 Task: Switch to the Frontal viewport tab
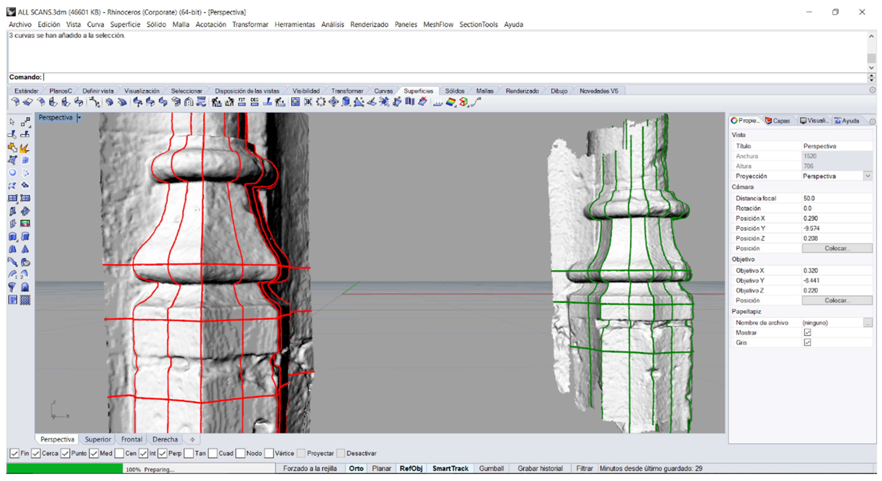pyautogui.click(x=131, y=439)
